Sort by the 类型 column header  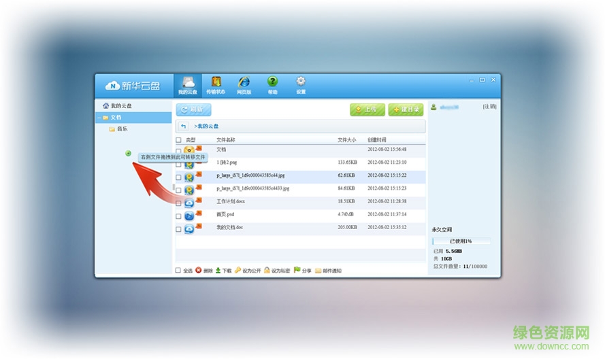click(x=191, y=140)
